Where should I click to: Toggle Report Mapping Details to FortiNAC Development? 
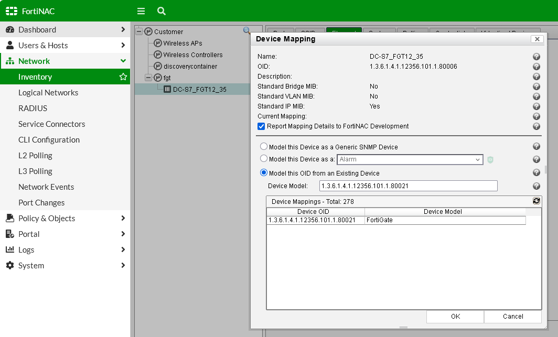pyautogui.click(x=261, y=126)
